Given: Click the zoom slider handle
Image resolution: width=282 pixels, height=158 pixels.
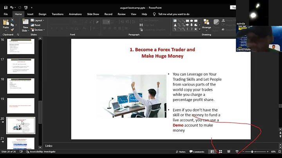Looking at the screenshot, I should pos(252,152).
